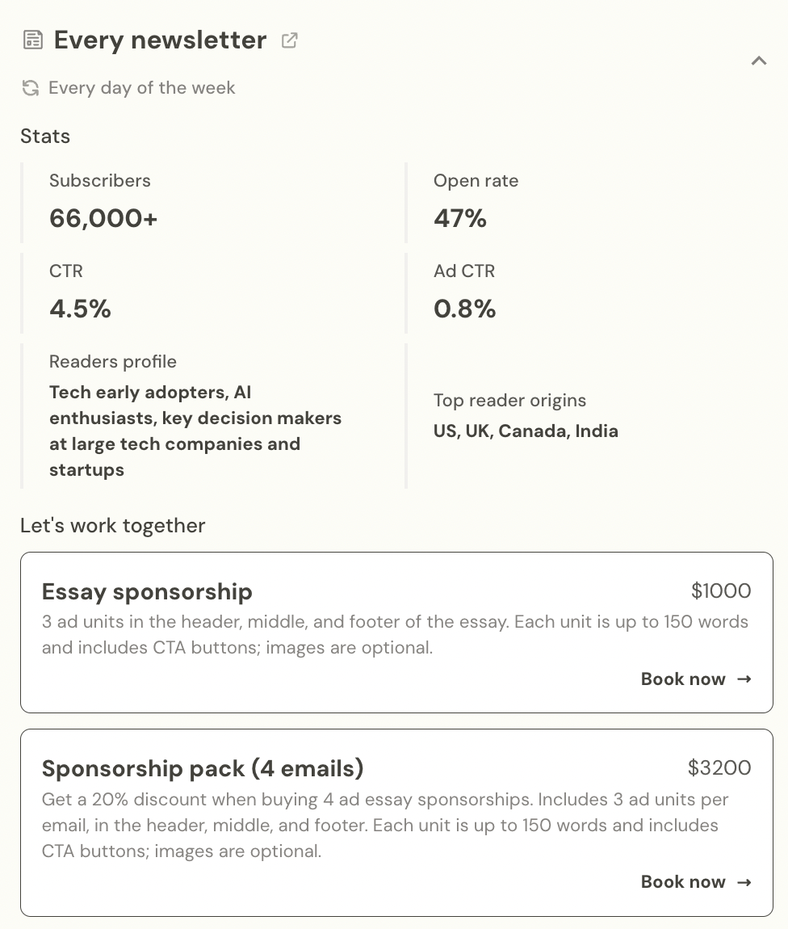Click the Top reader origins entry
Image resolution: width=788 pixels, height=929 pixels.
coord(526,416)
